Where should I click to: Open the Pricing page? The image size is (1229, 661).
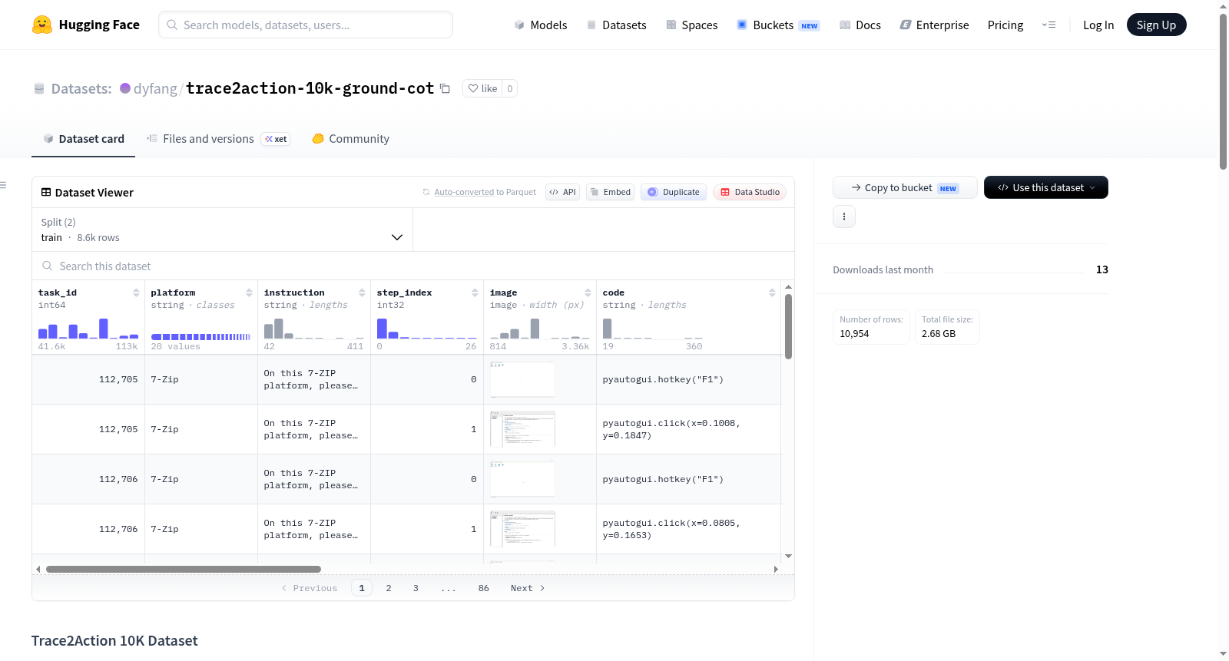[1005, 25]
